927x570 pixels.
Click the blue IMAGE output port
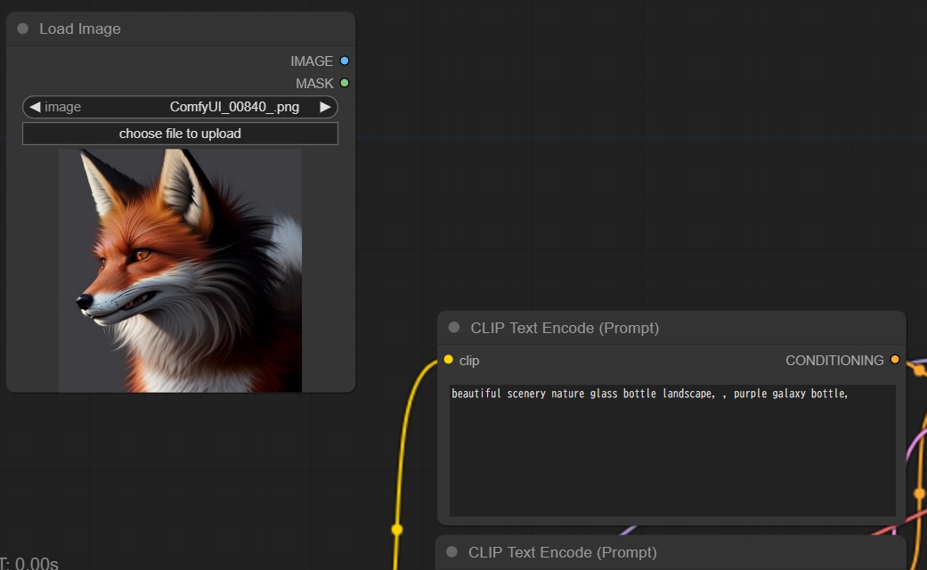coord(345,61)
